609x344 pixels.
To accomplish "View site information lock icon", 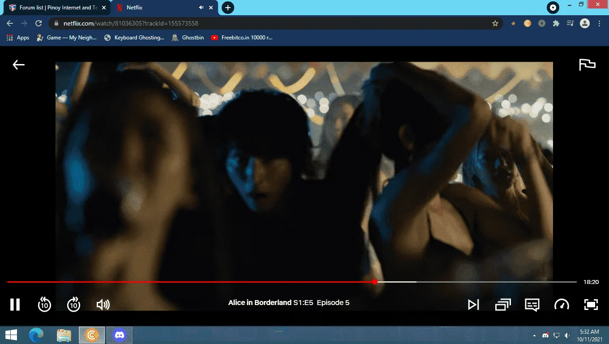I will point(56,23).
